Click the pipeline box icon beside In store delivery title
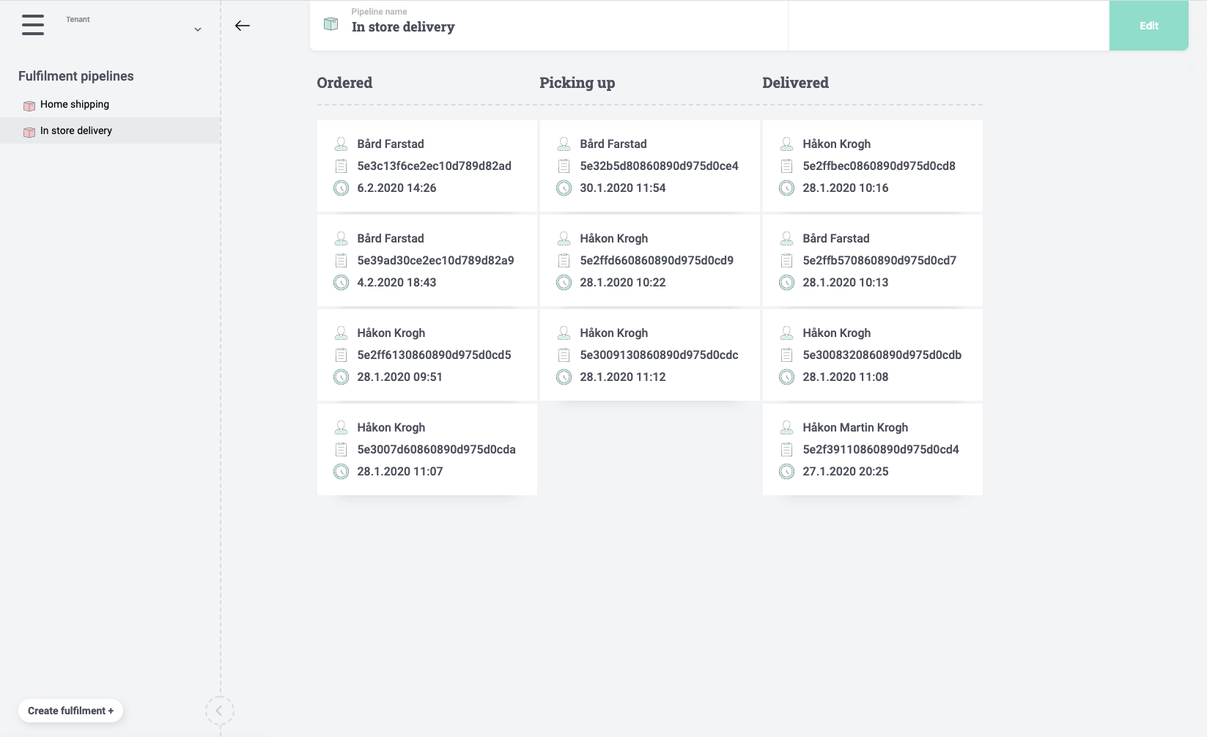This screenshot has height=737, width=1207. [331, 24]
